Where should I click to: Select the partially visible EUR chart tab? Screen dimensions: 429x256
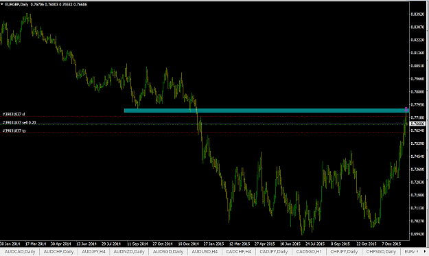(409, 252)
